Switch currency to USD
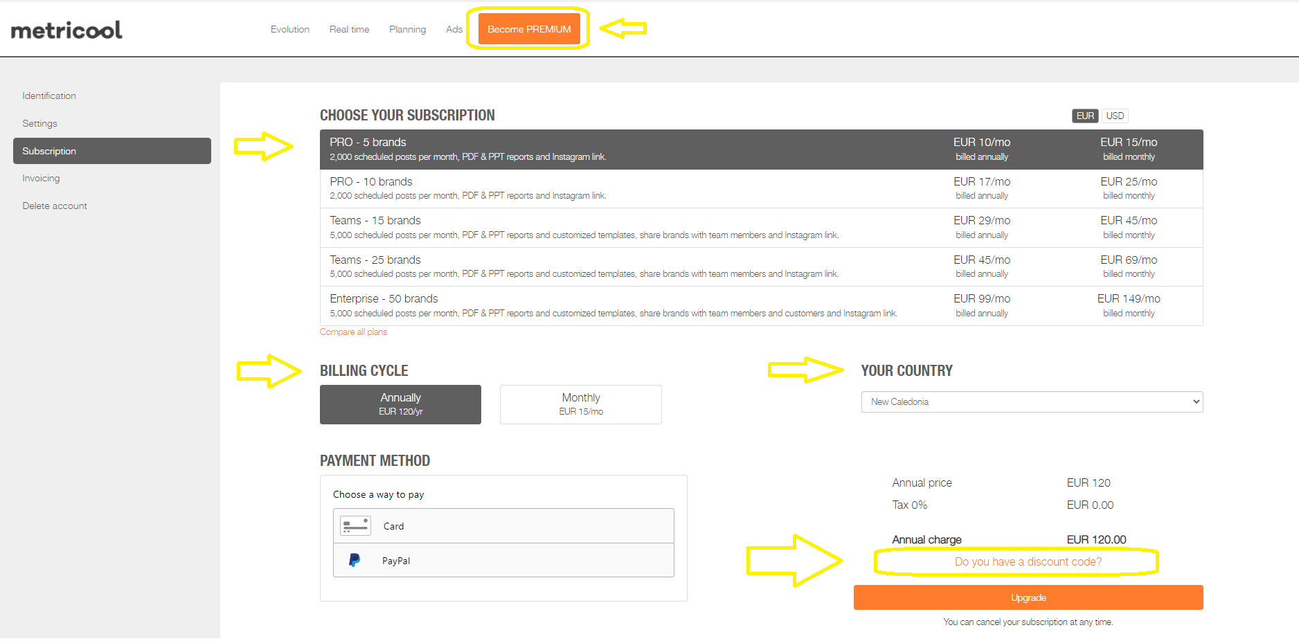 1115,116
